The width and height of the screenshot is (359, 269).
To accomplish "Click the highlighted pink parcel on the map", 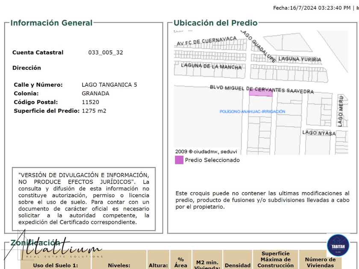I will [261, 92].
